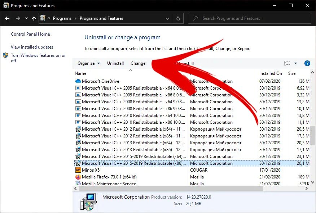Open the Organize dropdown menu
This screenshot has height=213, width=316.
coord(89,63)
